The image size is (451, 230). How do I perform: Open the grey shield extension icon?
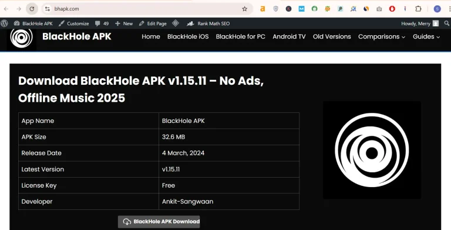point(275,9)
